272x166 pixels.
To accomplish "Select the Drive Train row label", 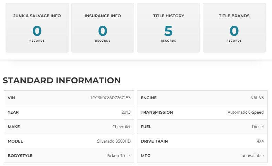I will [155, 141].
